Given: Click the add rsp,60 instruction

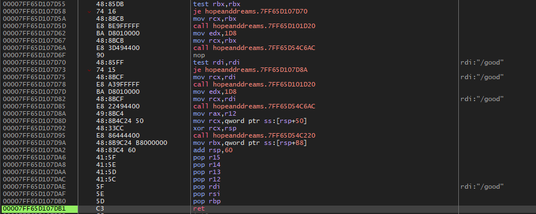Looking at the screenshot, I should [213, 151].
